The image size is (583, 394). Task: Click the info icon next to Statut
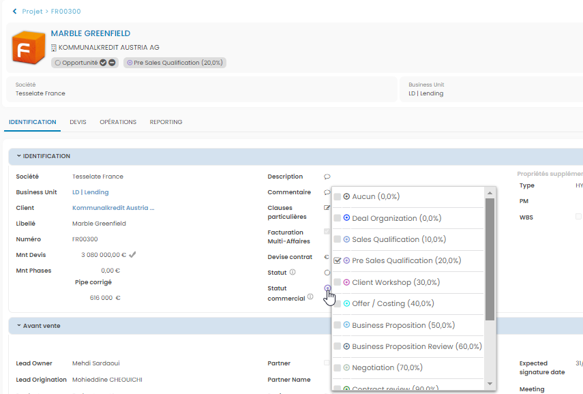pyautogui.click(x=293, y=272)
